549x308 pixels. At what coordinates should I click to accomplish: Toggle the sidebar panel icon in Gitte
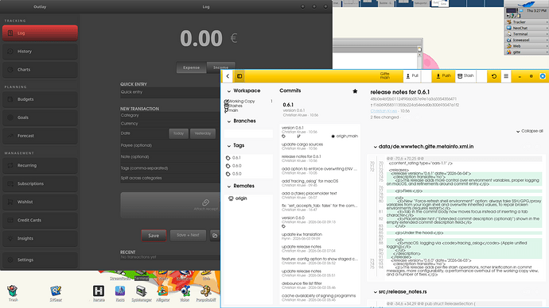[239, 76]
